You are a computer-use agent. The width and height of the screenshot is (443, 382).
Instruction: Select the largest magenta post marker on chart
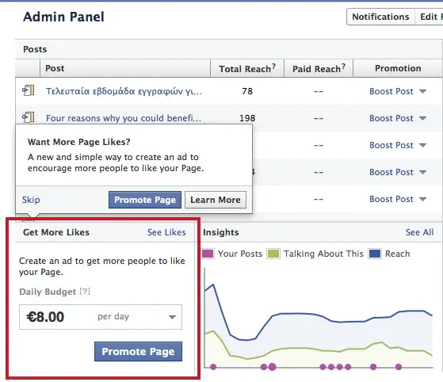(272, 367)
